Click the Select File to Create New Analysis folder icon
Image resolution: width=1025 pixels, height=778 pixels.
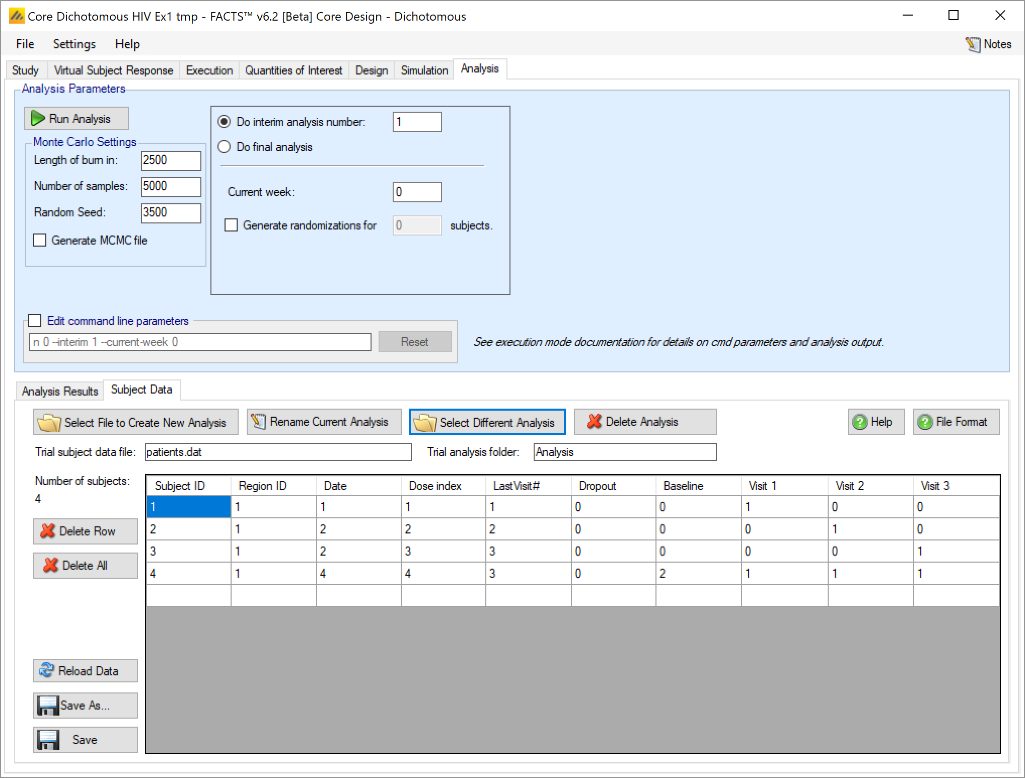(x=49, y=422)
